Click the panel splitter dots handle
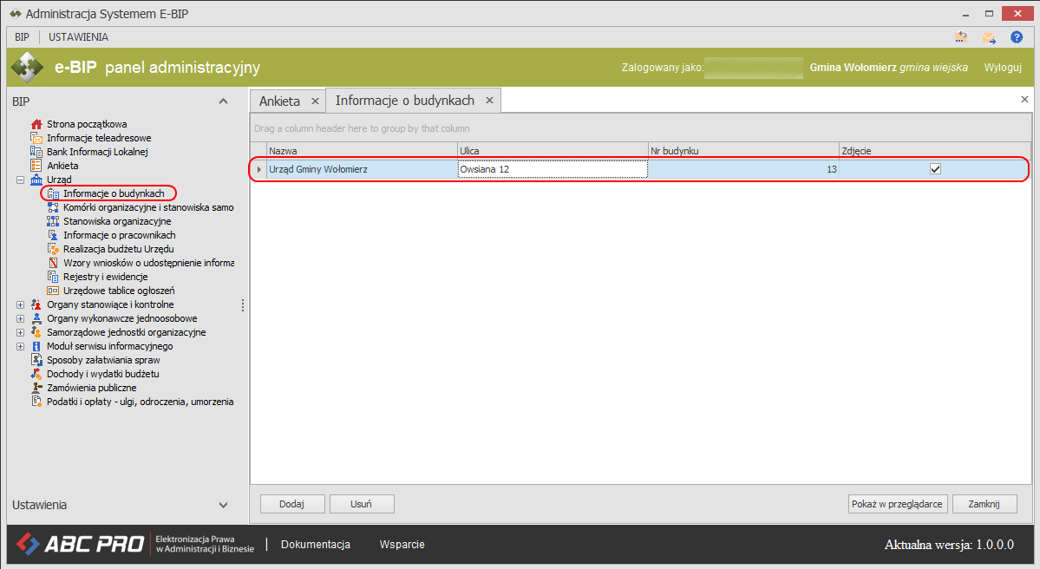1040x569 pixels. tap(243, 305)
